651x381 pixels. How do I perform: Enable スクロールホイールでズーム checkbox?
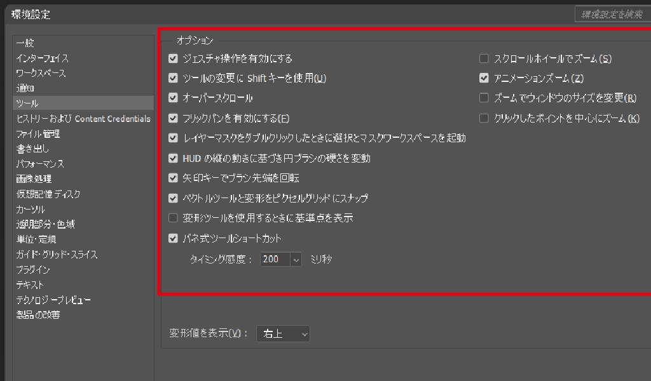484,59
